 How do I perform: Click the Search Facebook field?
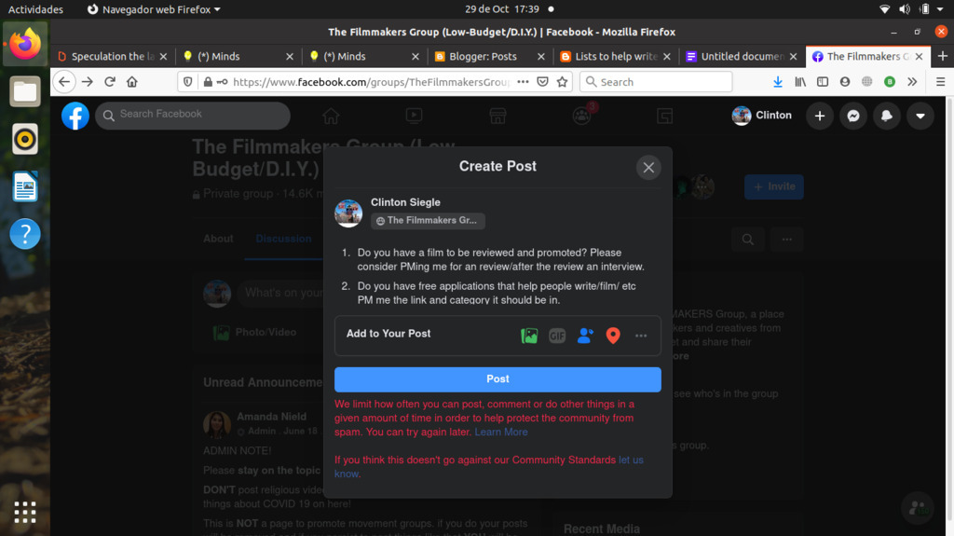pos(193,115)
